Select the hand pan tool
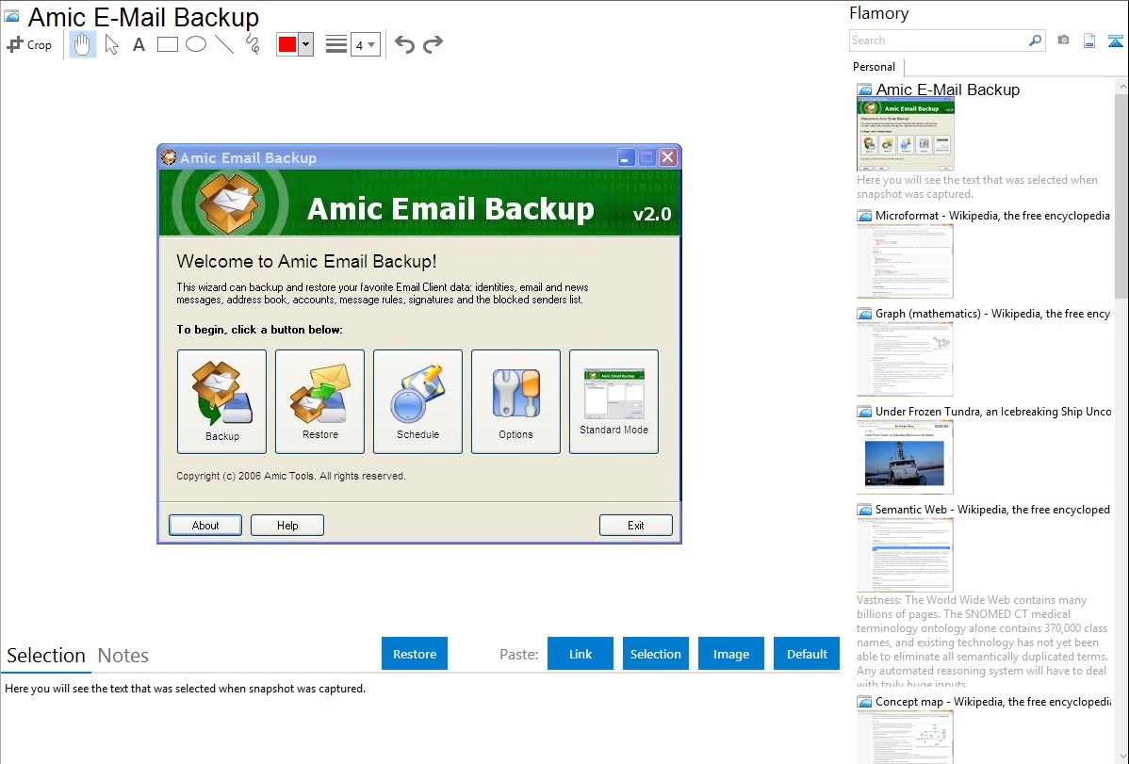Viewport: 1129px width, 764px height. [82, 44]
